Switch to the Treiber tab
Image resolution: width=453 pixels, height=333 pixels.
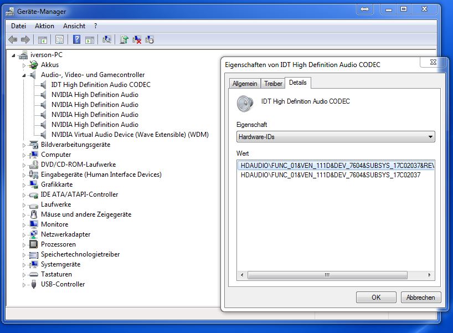[x=273, y=84]
